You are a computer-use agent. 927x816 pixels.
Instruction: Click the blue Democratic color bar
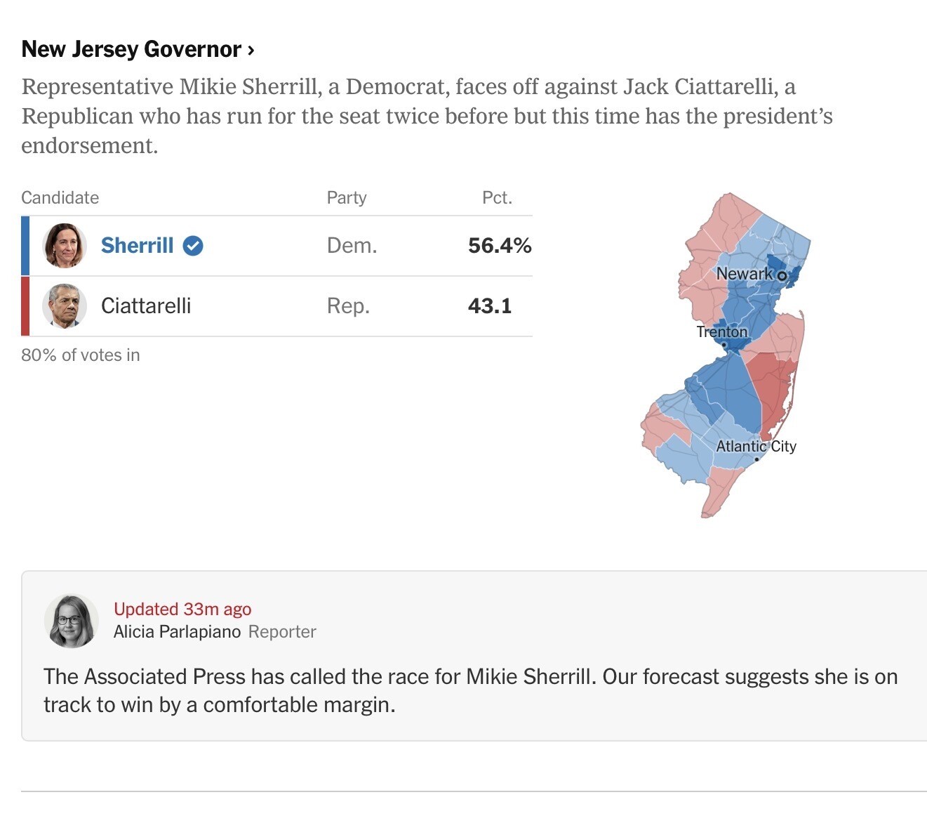tap(25, 246)
